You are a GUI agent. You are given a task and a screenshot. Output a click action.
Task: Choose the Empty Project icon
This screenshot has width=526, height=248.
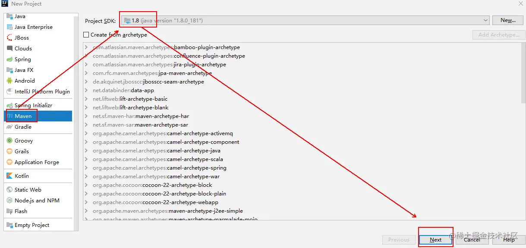point(10,225)
